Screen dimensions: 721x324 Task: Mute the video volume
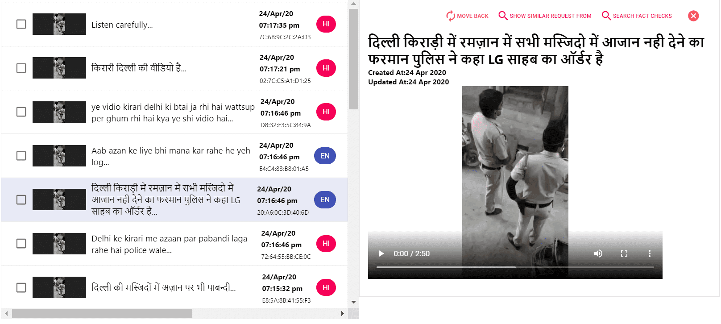(598, 253)
